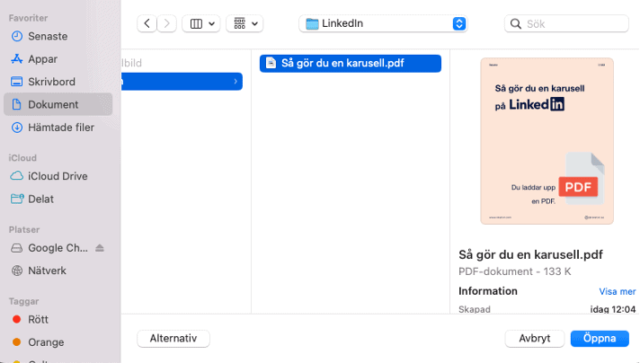Select file Så gör du en karusell.pdf

(x=351, y=63)
